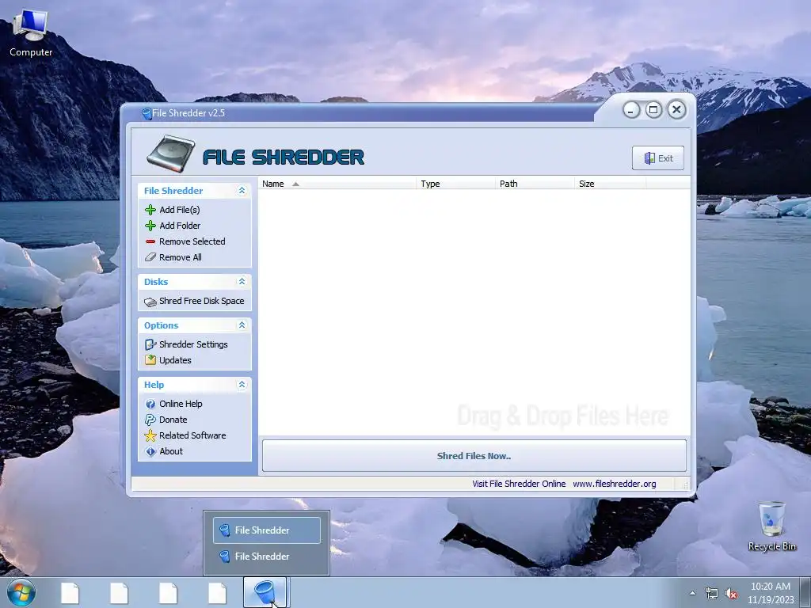Screen dimensions: 811x608
Task: Collapse the Options panel section
Action: click(x=242, y=325)
